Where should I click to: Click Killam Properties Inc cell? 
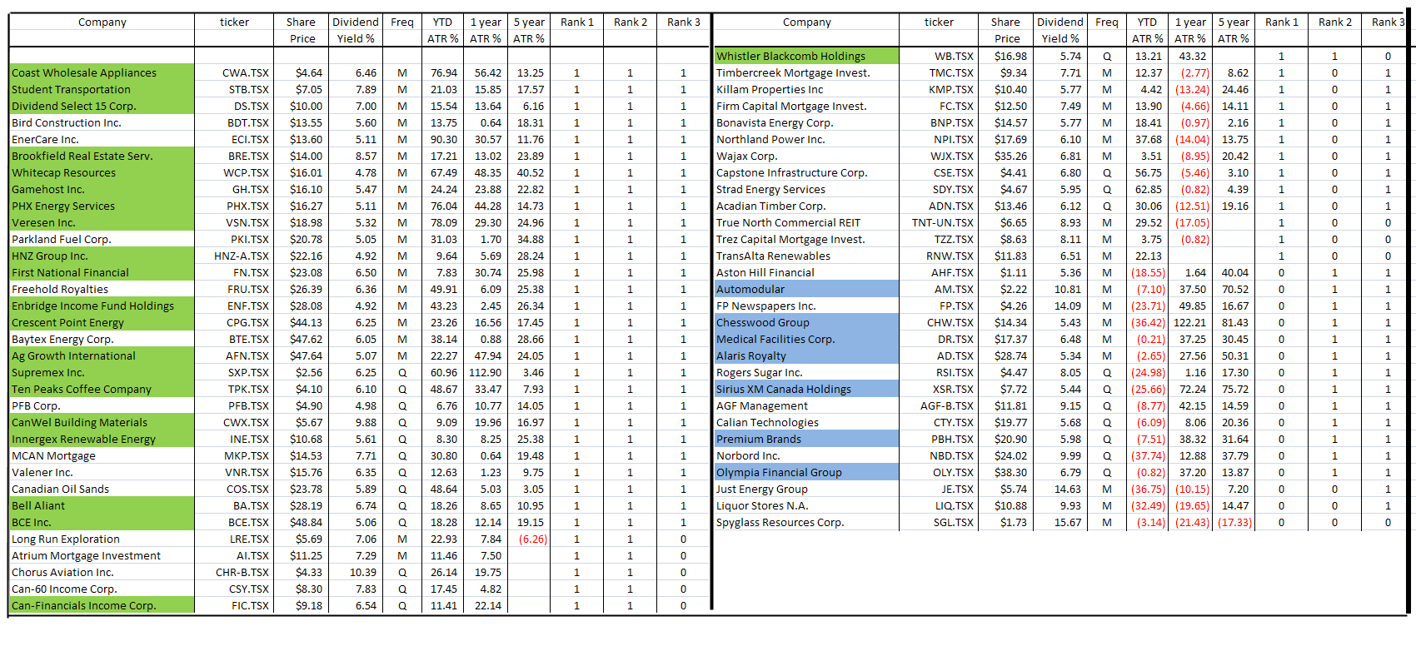click(806, 89)
